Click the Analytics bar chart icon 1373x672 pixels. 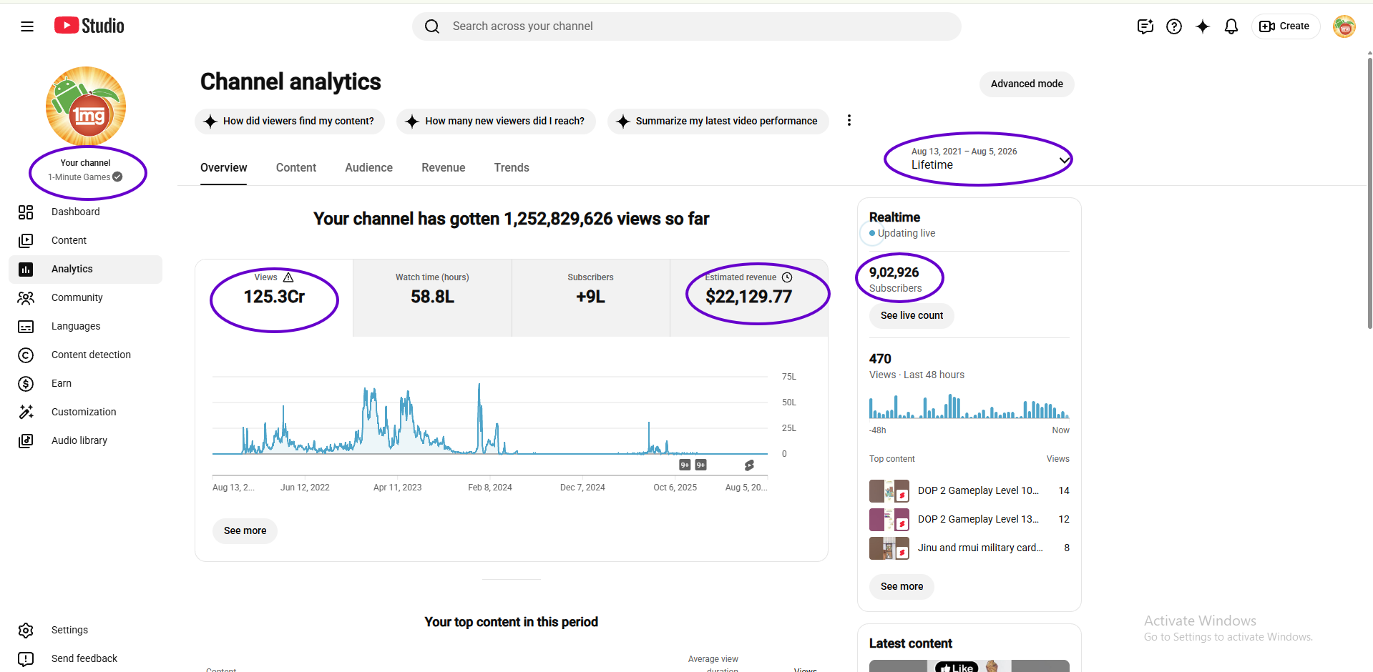[x=26, y=270]
